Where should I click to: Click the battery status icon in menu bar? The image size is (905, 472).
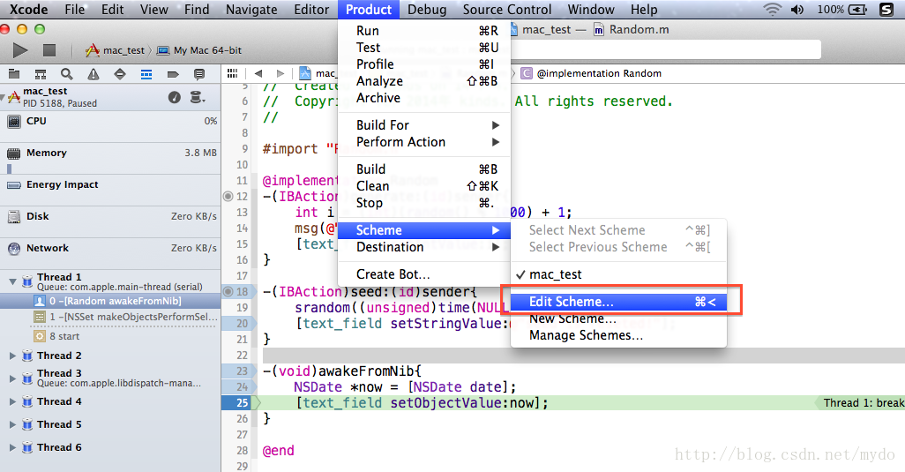[x=857, y=9]
